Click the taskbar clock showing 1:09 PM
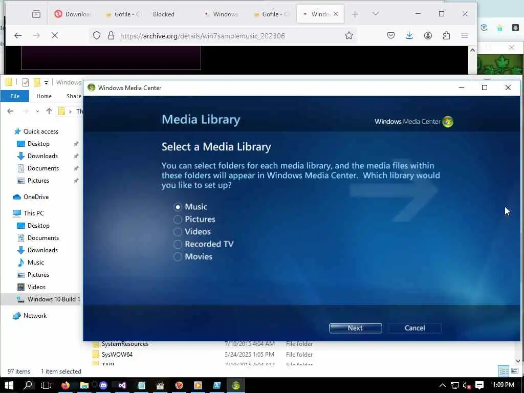 click(504, 385)
